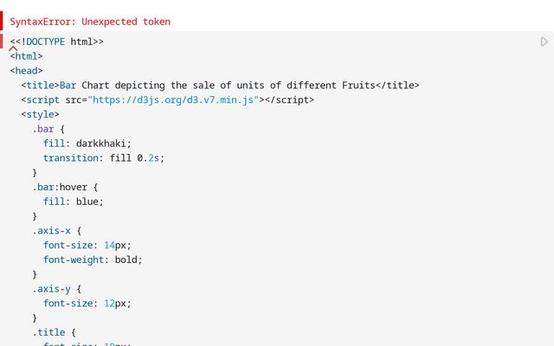This screenshot has height=346, width=554.
Task: Click the red squiggle error marker under <<
Action: [x=14, y=48]
